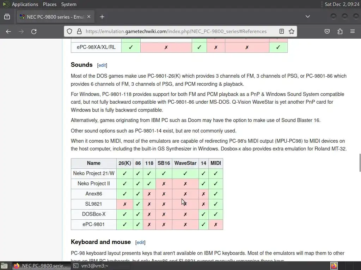Click the MIDI column header
361x270 pixels.
tap(216, 163)
